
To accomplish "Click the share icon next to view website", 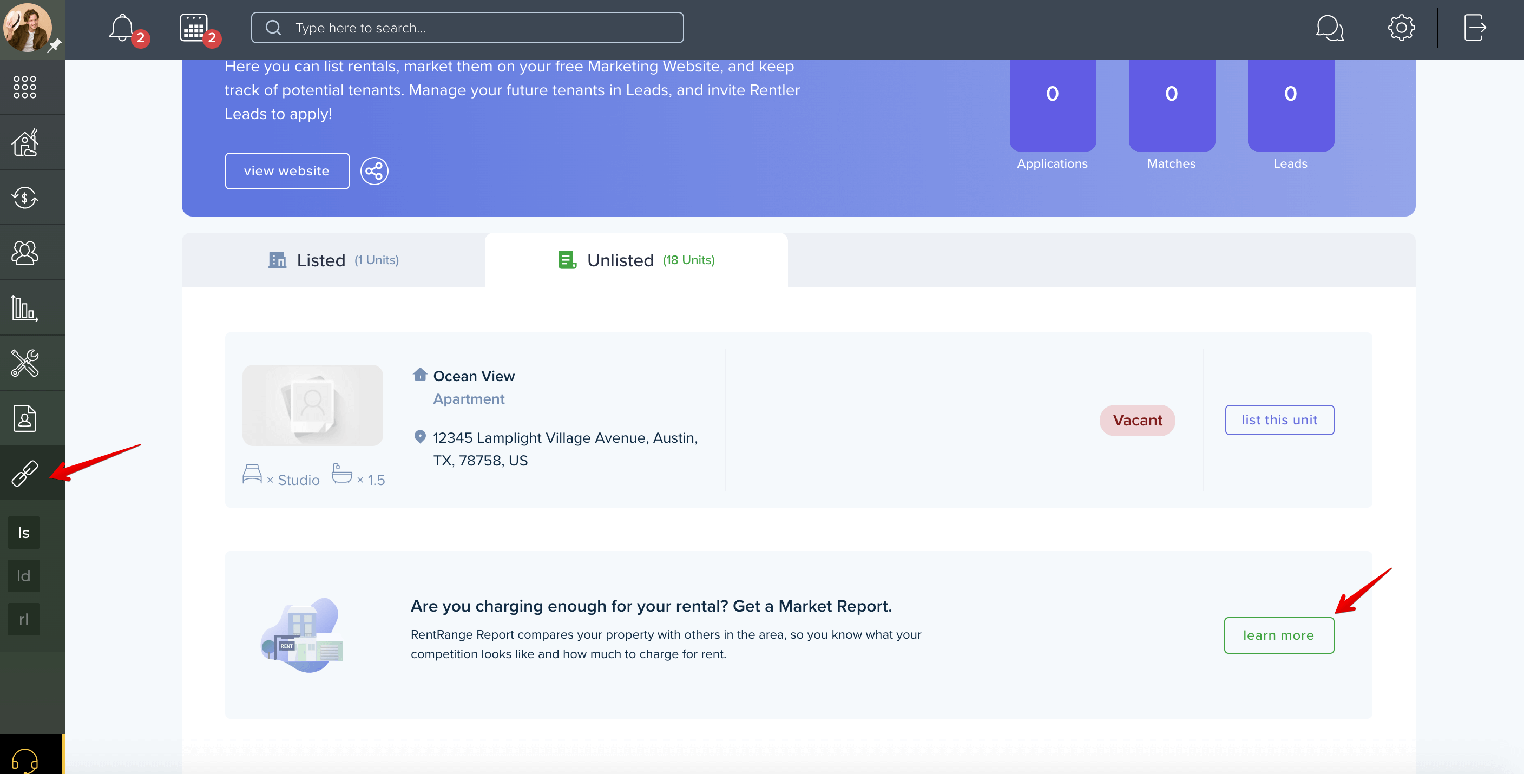I will click(x=375, y=171).
